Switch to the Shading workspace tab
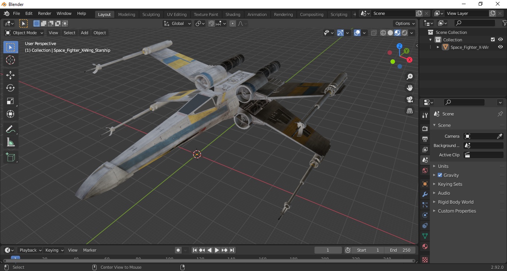The width and height of the screenshot is (507, 271). click(233, 15)
